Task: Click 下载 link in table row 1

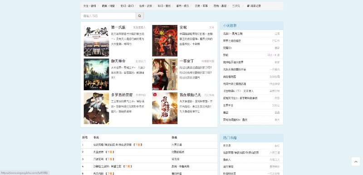Action: click(x=137, y=145)
